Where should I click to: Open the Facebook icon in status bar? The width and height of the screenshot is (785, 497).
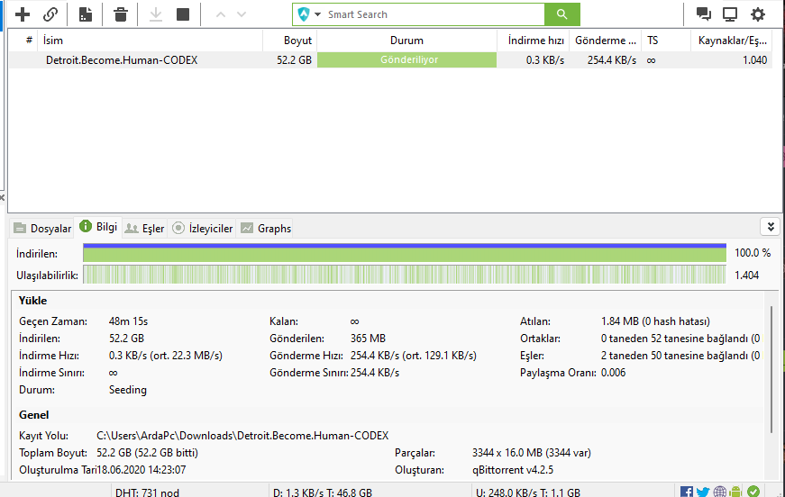click(687, 492)
